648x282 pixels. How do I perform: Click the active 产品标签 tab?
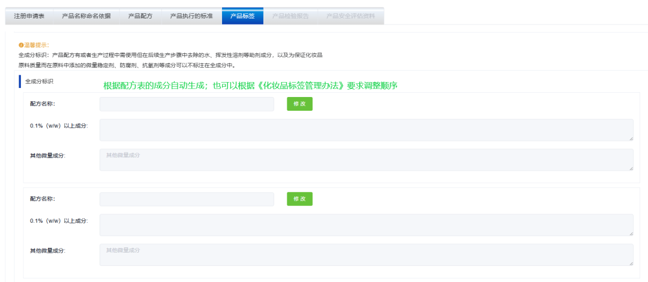click(x=242, y=16)
